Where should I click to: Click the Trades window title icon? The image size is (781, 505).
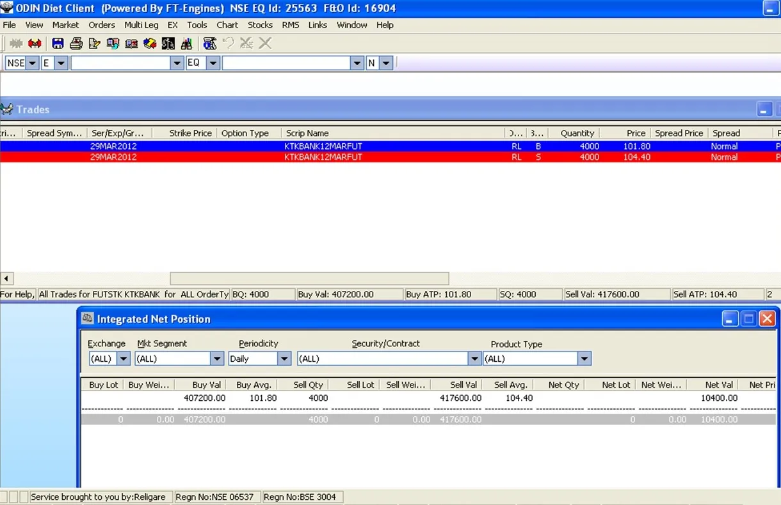[7, 109]
